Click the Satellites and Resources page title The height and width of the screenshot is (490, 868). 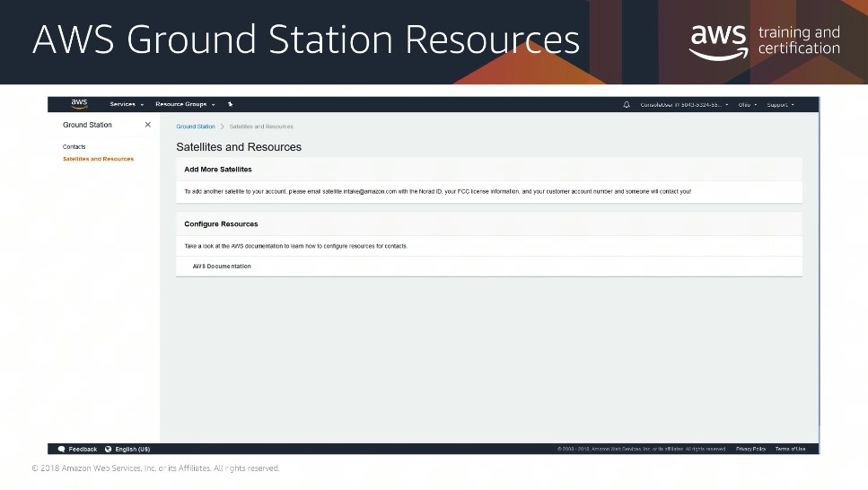click(239, 146)
